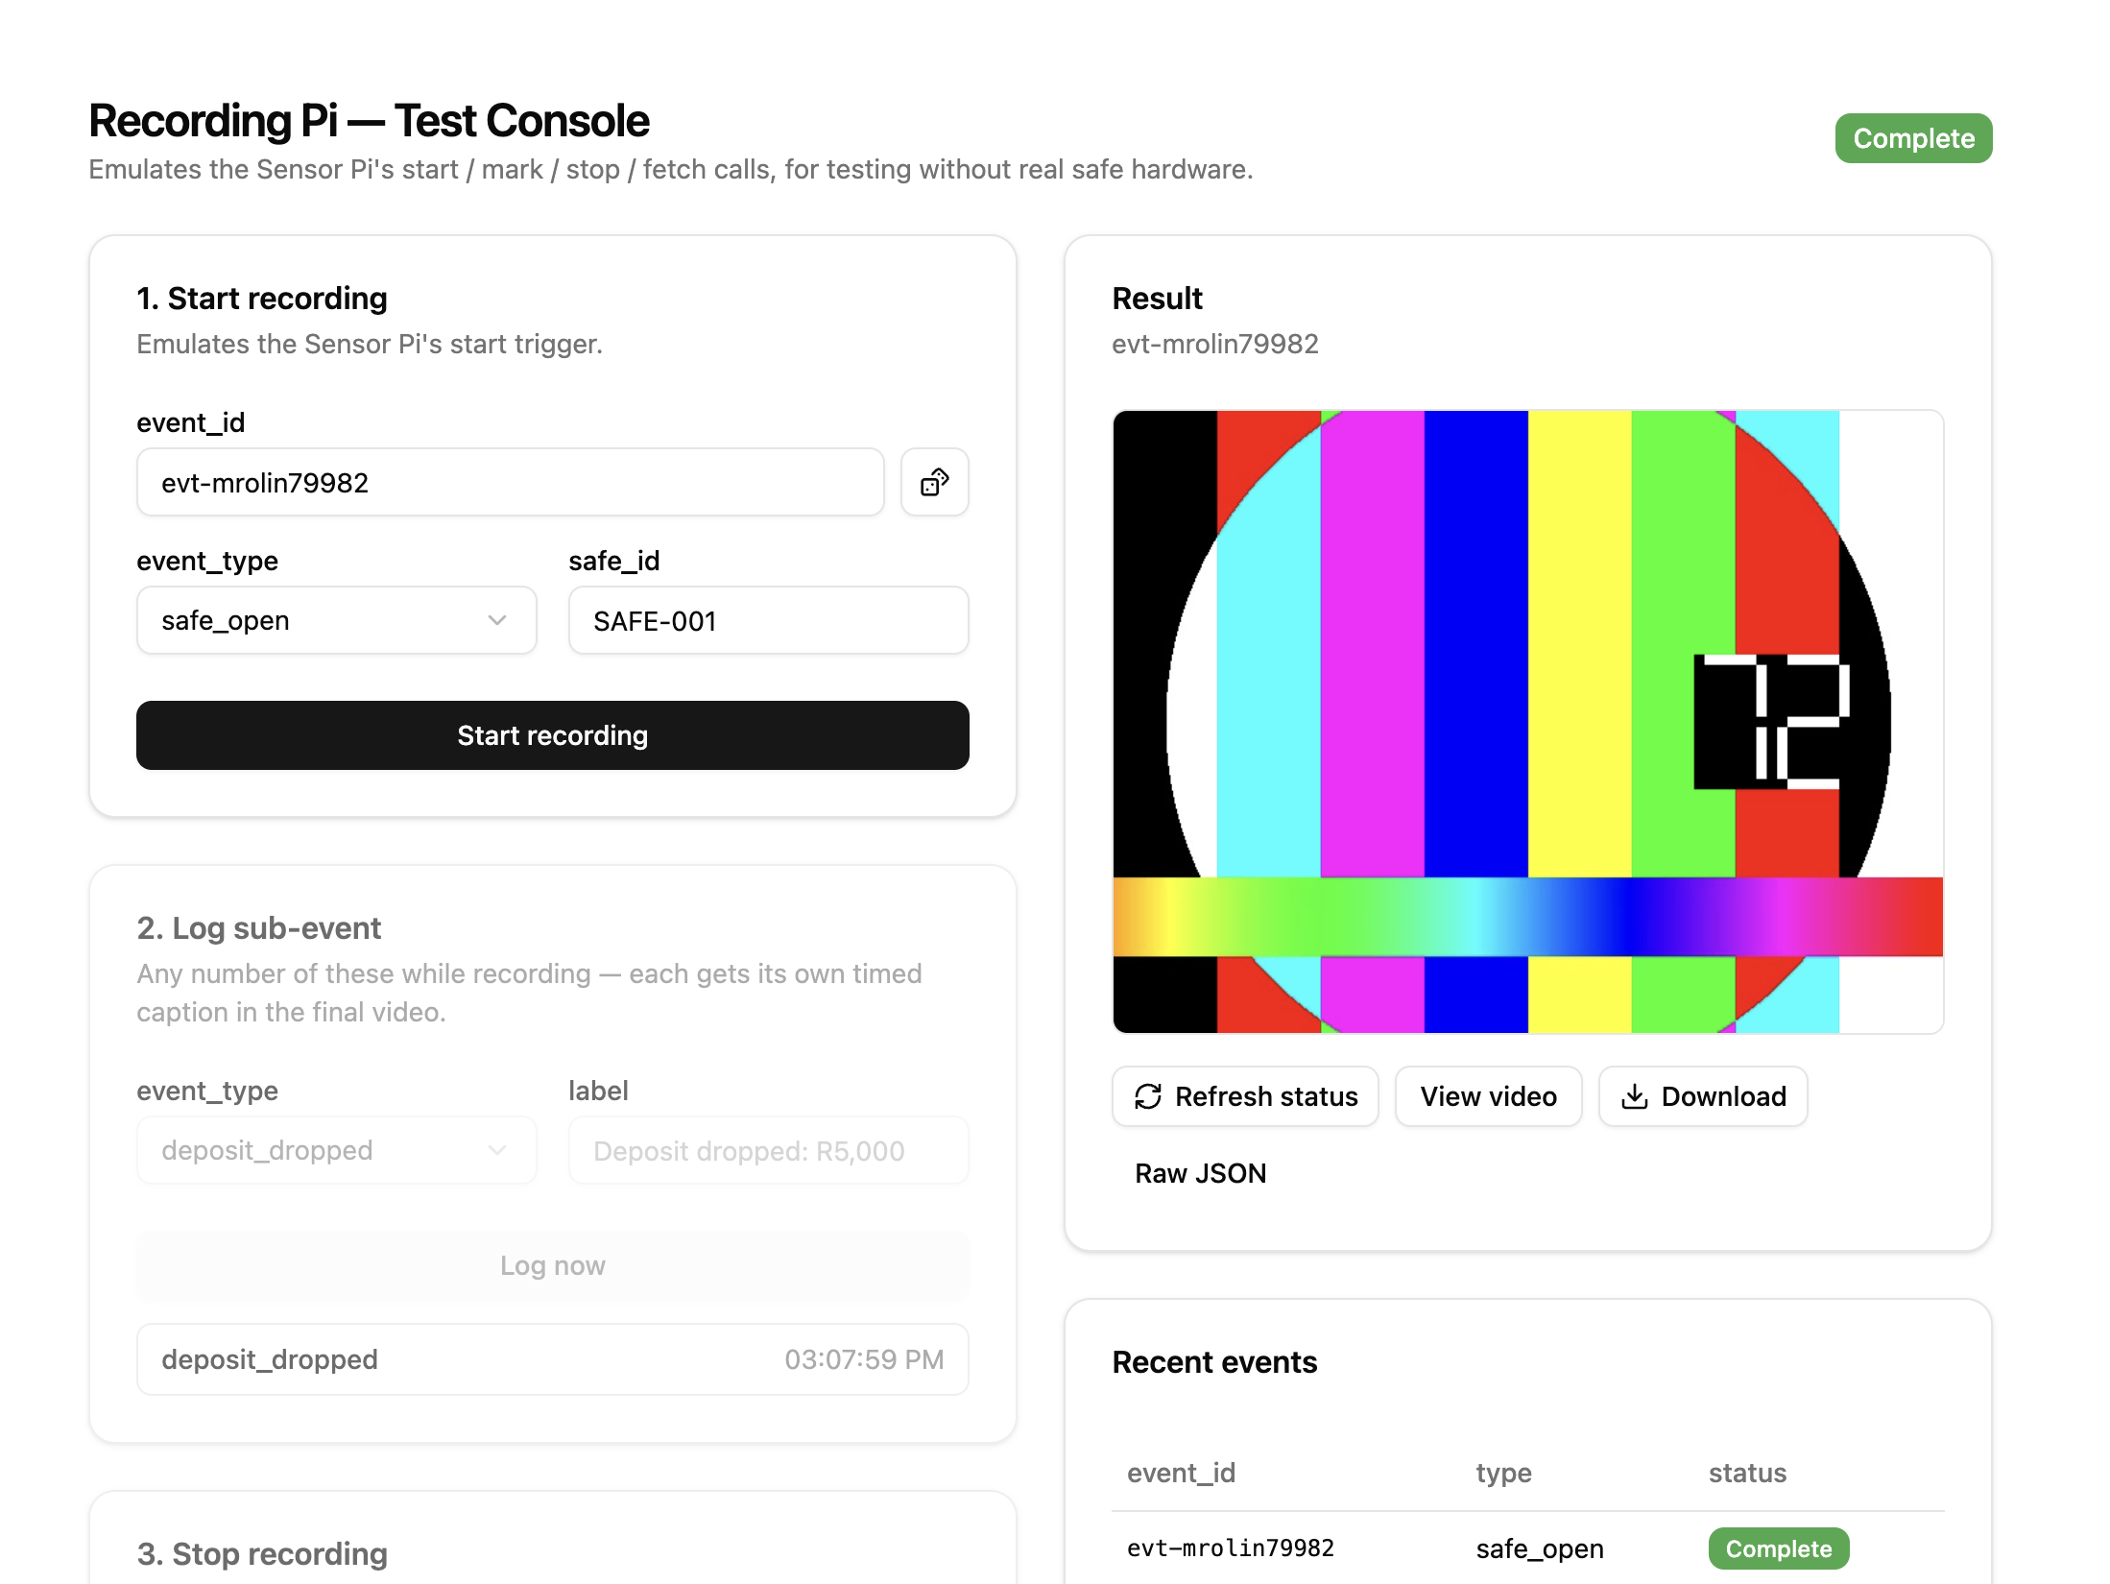
Task: Click the Recent events heading
Action: (x=1214, y=1361)
